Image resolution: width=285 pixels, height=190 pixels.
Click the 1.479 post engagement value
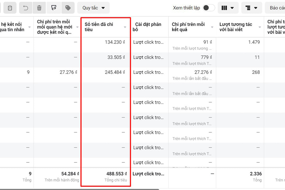pyautogui.click(x=254, y=42)
